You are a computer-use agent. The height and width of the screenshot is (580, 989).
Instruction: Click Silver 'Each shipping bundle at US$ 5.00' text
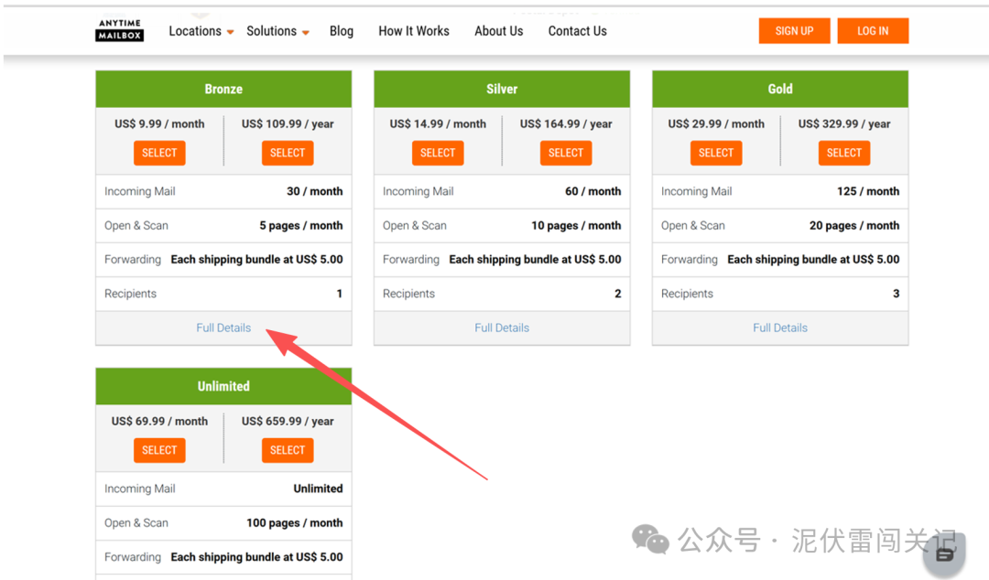(x=535, y=260)
